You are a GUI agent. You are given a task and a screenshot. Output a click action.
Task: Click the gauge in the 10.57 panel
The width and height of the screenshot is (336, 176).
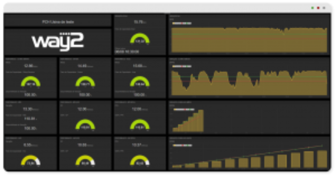[x=140, y=161]
